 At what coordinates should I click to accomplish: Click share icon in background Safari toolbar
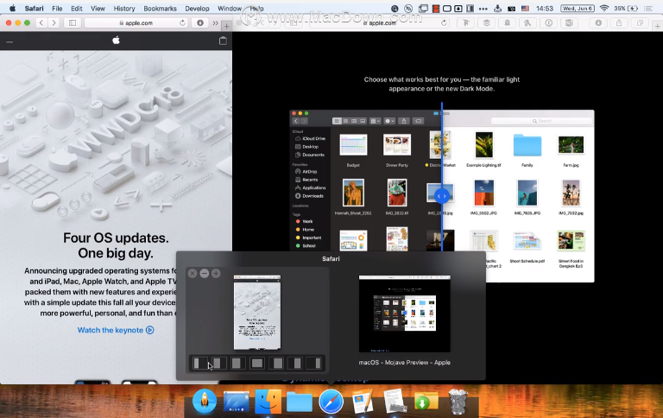[x=619, y=22]
